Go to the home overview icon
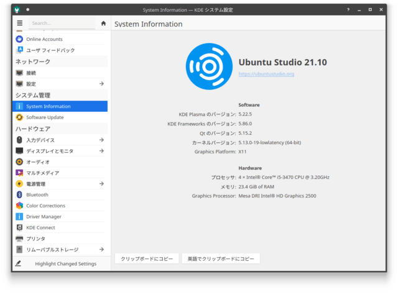 (103, 24)
